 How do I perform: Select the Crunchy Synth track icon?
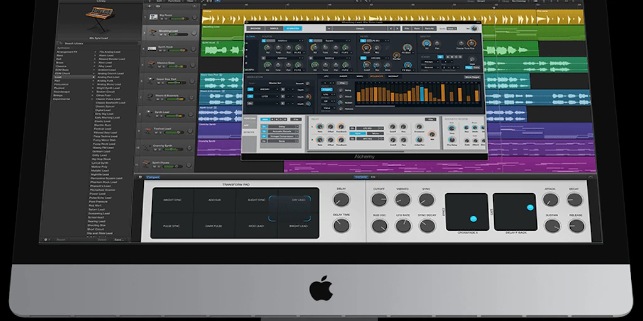(x=148, y=147)
